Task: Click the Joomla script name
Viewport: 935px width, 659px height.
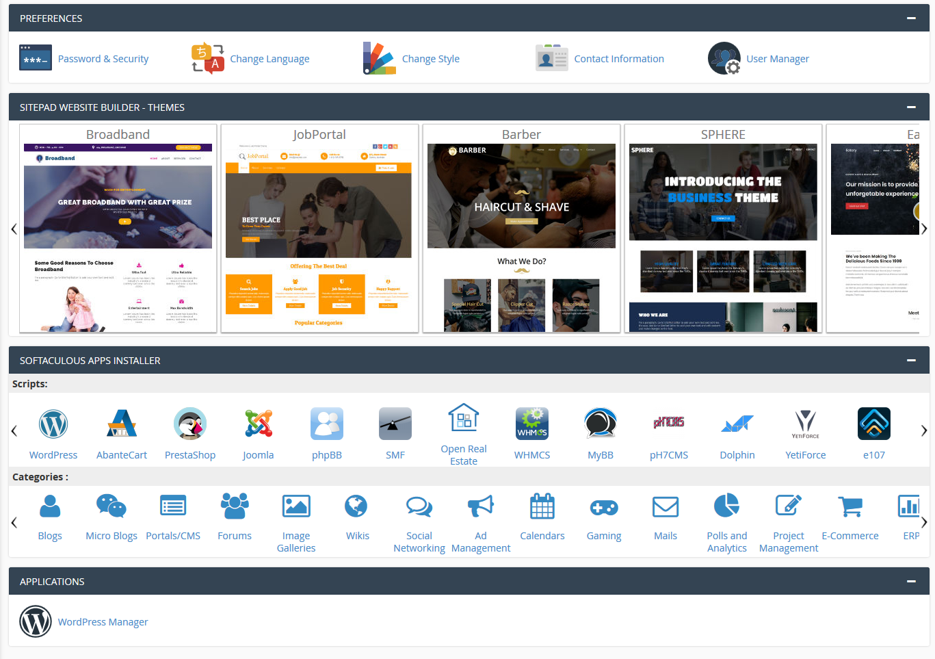Action: pyautogui.click(x=259, y=455)
